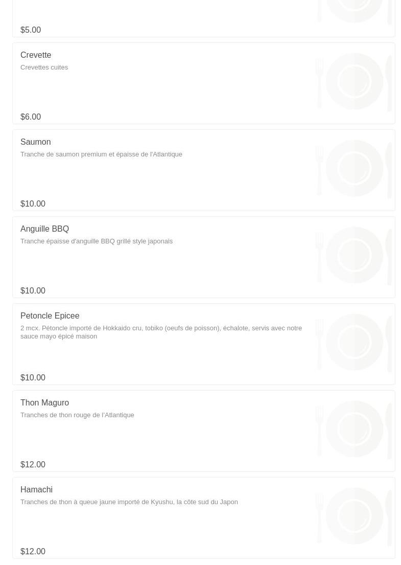This screenshot has height=565, width=401.
Task: Open the Thon Maguro menu item
Action: coord(44,403)
